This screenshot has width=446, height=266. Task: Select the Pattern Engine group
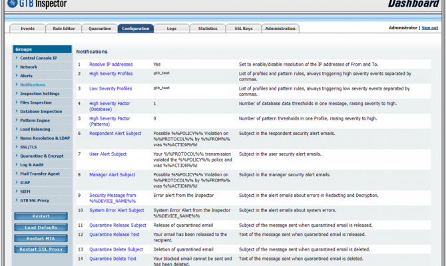pos(35,120)
